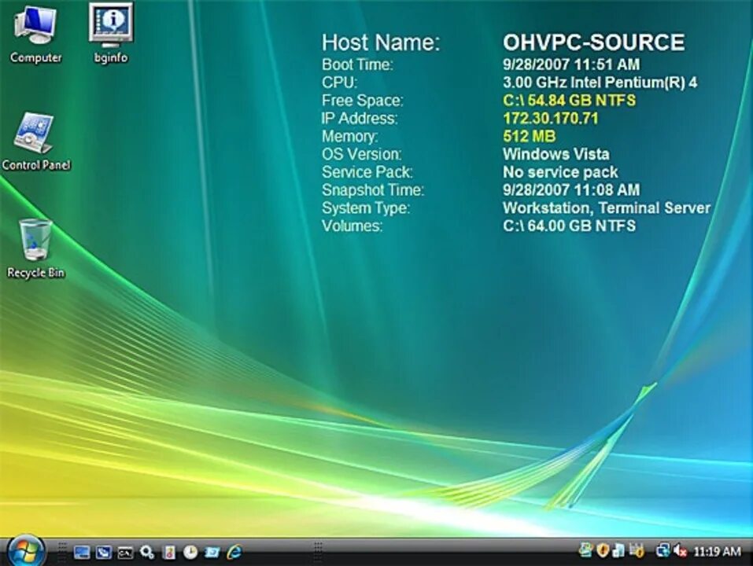The width and height of the screenshot is (753, 566).
Task: Open Windows Media Player from Quick Launch
Action: click(209, 552)
